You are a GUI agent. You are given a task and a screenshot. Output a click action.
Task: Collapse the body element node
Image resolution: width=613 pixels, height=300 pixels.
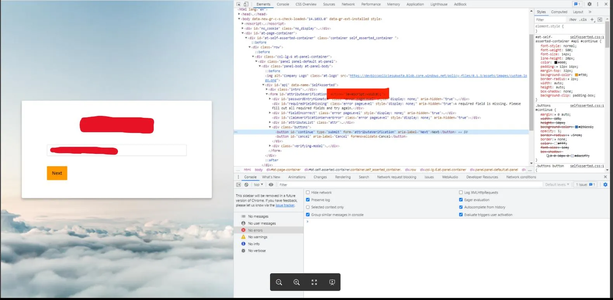(x=239, y=19)
